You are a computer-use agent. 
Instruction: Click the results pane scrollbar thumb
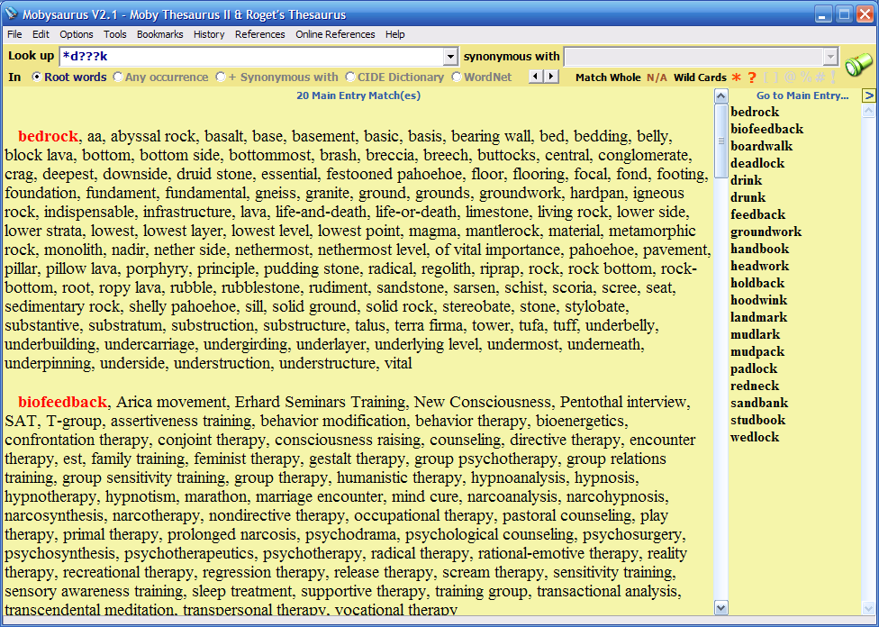coord(720,141)
